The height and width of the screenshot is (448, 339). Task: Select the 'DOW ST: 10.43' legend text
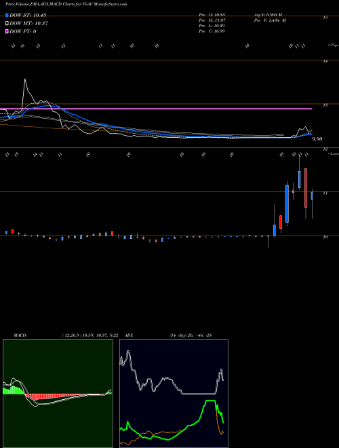click(28, 15)
